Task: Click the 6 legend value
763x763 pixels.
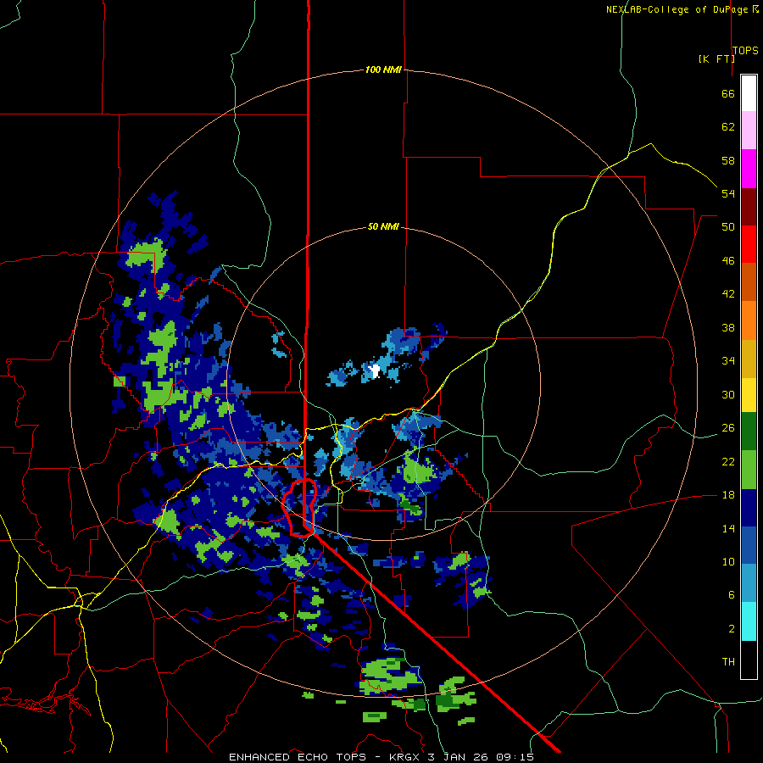Action: tap(731, 595)
